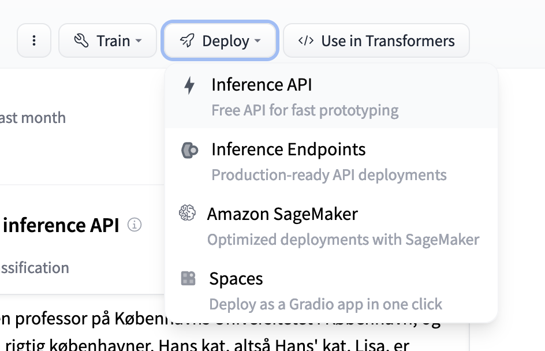Click the lightning bolt Inference API icon

click(x=189, y=85)
